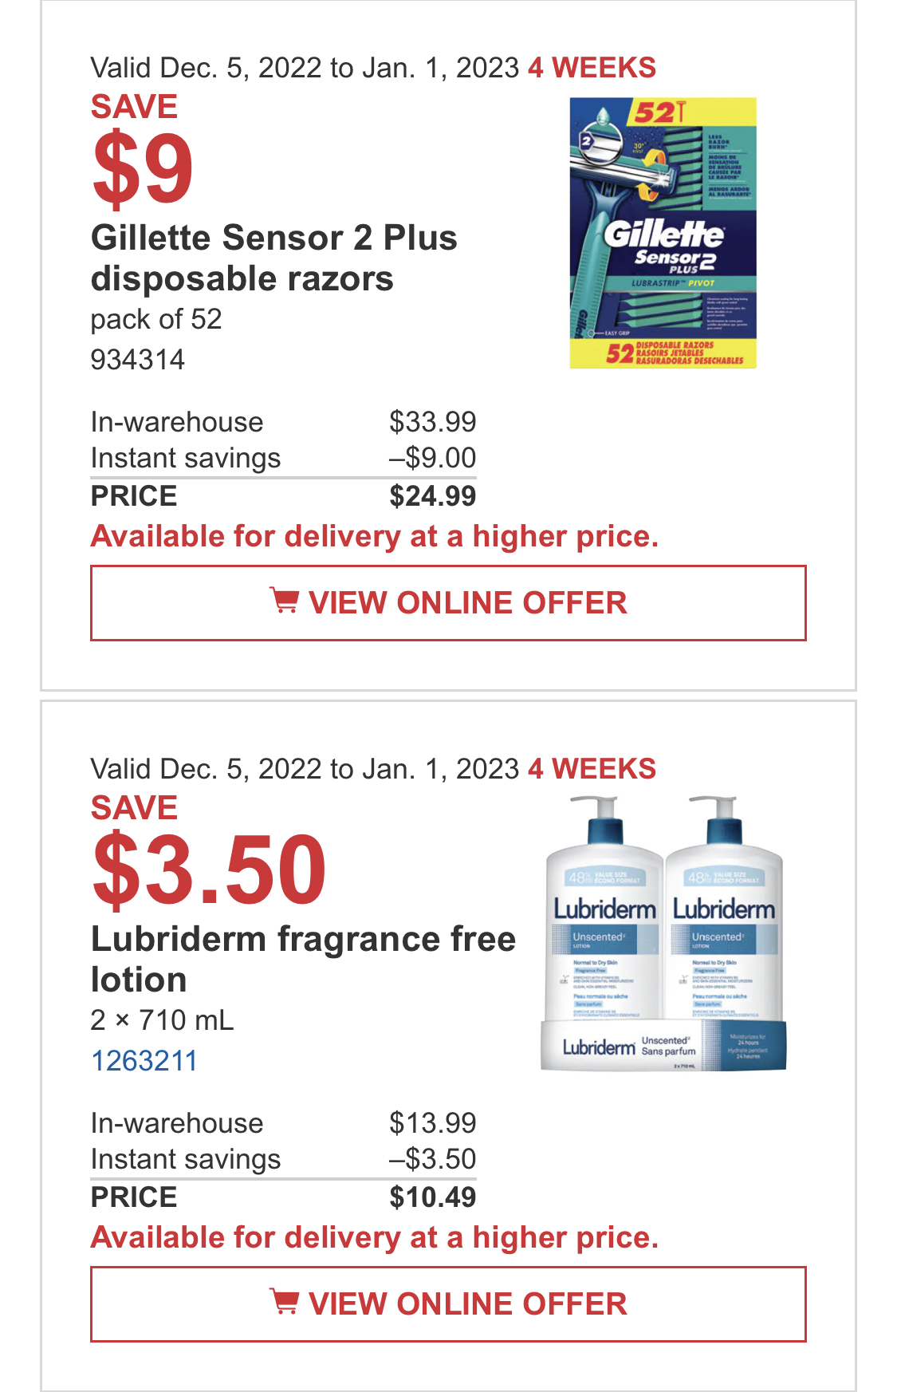Click the cart icon in the Lubriderm offer button

click(284, 1302)
